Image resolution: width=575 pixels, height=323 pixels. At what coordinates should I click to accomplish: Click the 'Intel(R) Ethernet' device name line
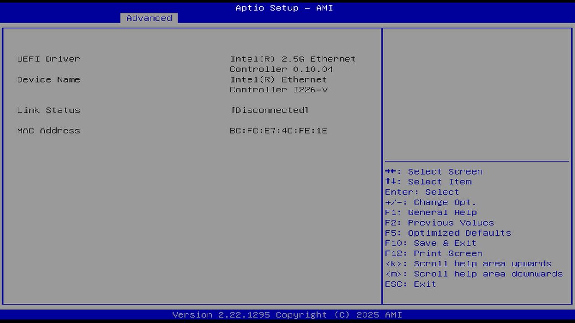tap(279, 79)
